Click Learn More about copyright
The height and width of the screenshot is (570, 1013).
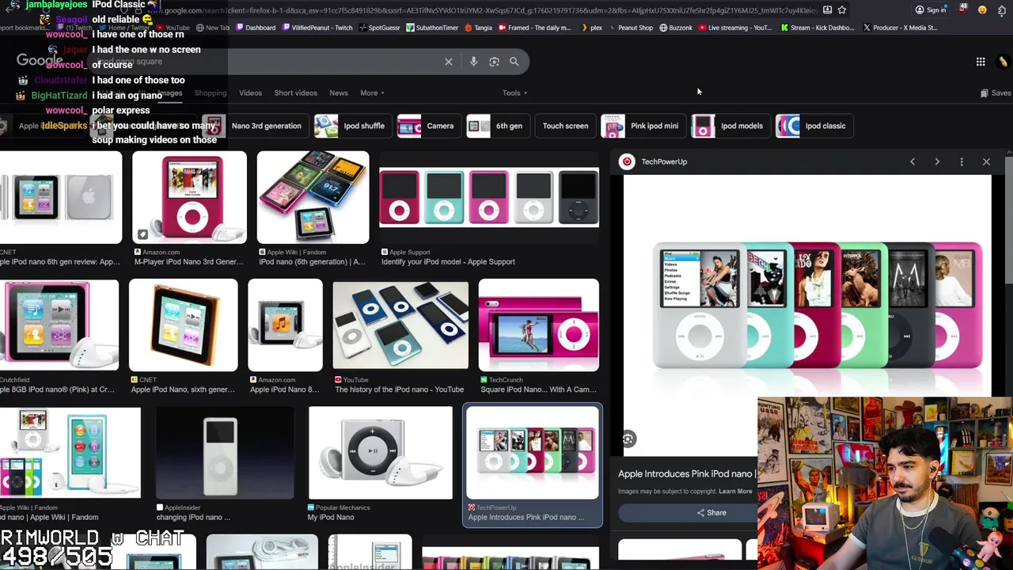point(735,492)
